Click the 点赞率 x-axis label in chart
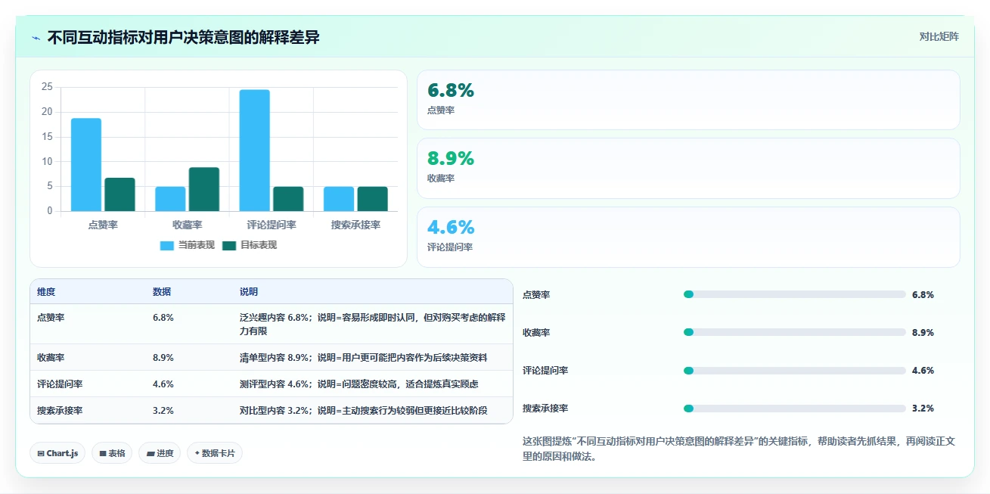This screenshot has width=990, height=494. (103, 225)
